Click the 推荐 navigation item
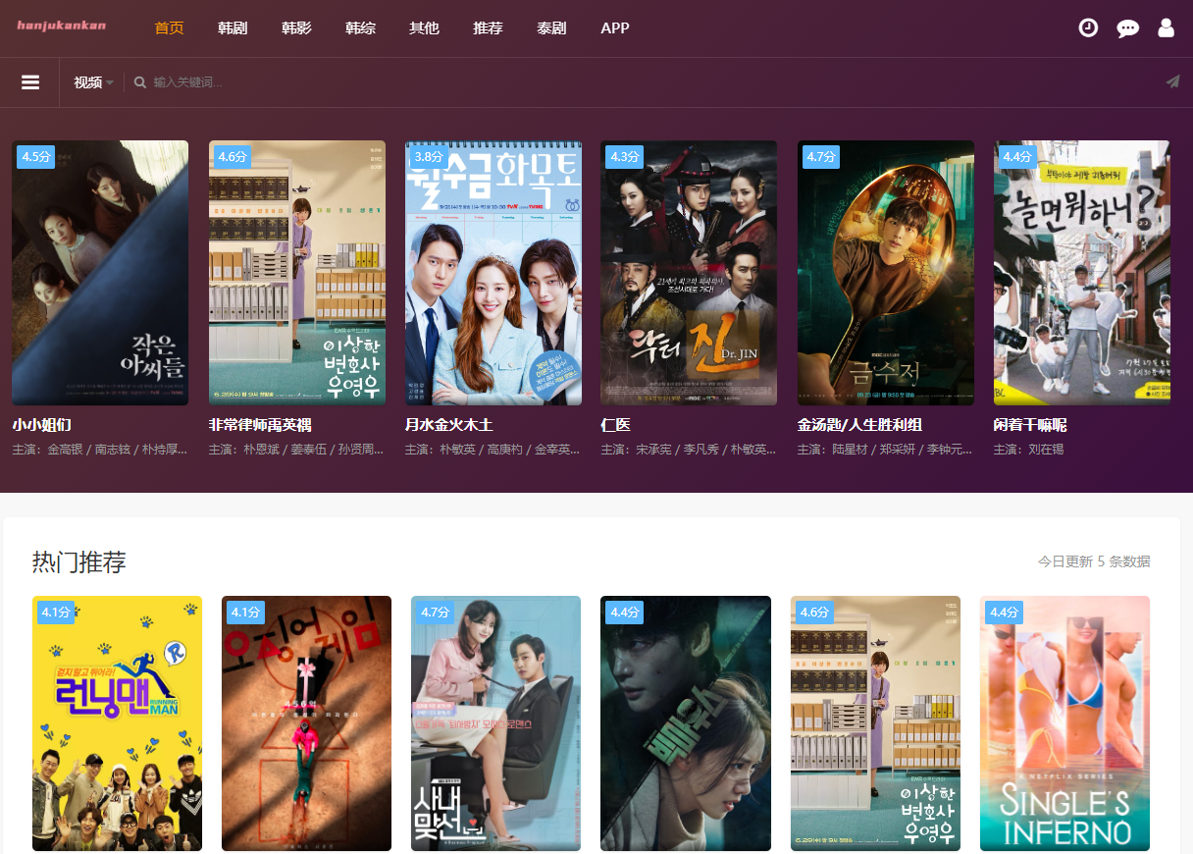The width and height of the screenshot is (1193, 854). coord(488,28)
